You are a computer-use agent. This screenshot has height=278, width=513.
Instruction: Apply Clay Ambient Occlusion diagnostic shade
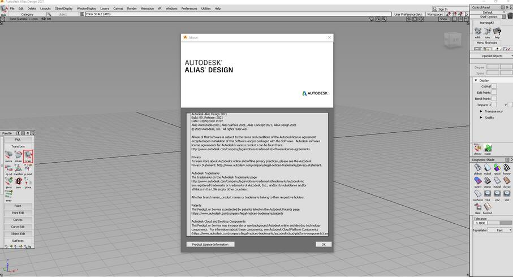pyautogui.click(x=507, y=182)
